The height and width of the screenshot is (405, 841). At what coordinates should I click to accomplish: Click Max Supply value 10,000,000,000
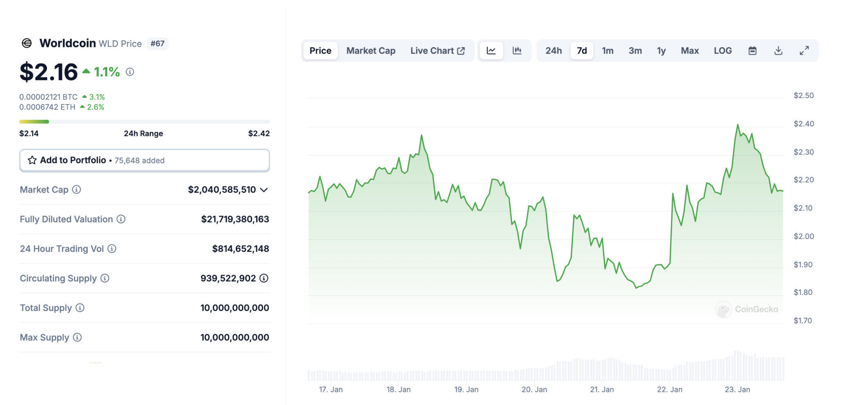point(235,337)
